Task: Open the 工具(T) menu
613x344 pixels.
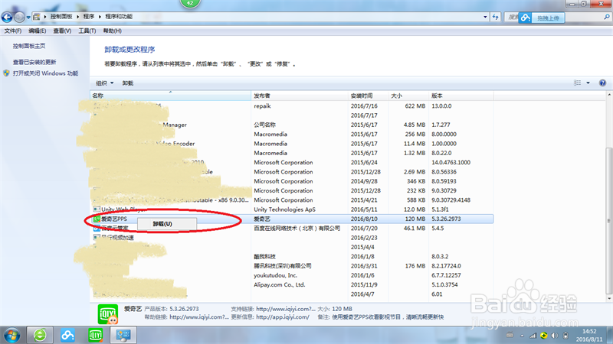Action: pos(87,31)
